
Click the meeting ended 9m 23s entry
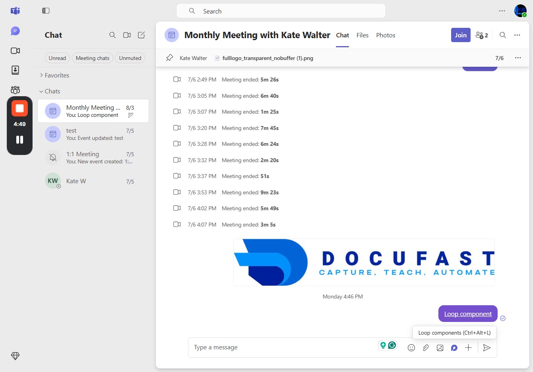point(226,192)
